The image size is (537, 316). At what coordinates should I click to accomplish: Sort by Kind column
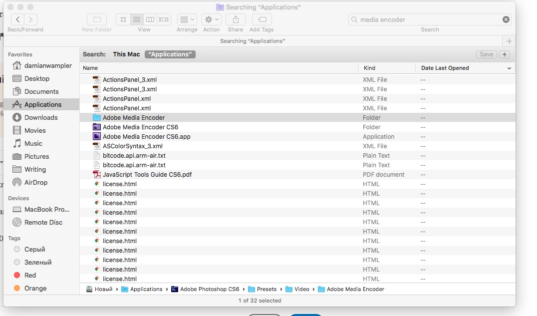tap(387, 68)
